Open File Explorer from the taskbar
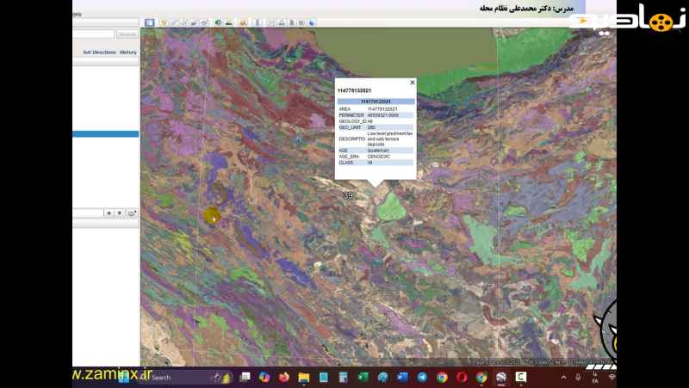Image resolution: width=689 pixels, height=388 pixels. point(304,378)
